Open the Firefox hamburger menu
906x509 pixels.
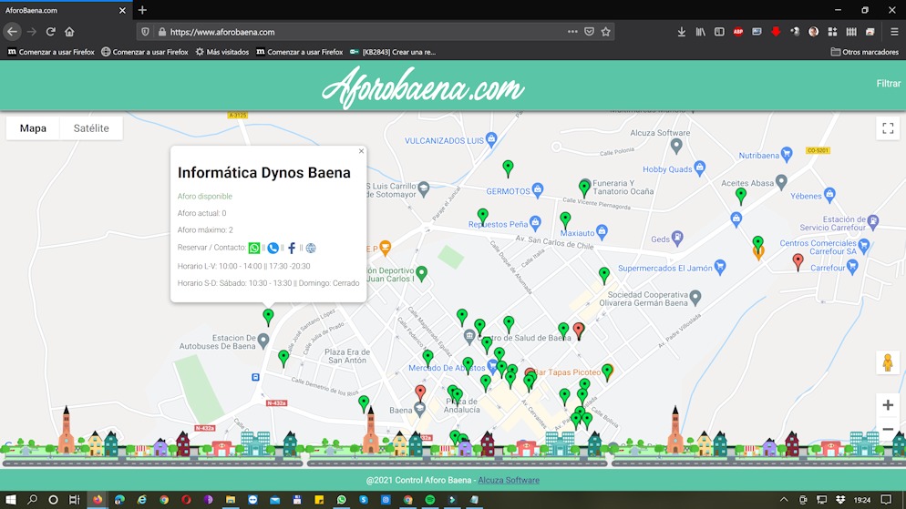click(x=894, y=32)
